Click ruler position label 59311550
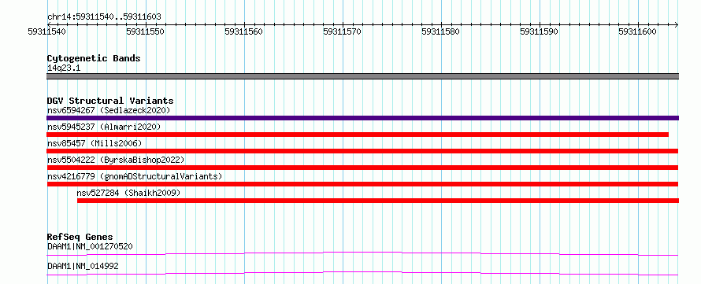Image resolution: width=701 pixels, height=284 pixels. [145, 31]
